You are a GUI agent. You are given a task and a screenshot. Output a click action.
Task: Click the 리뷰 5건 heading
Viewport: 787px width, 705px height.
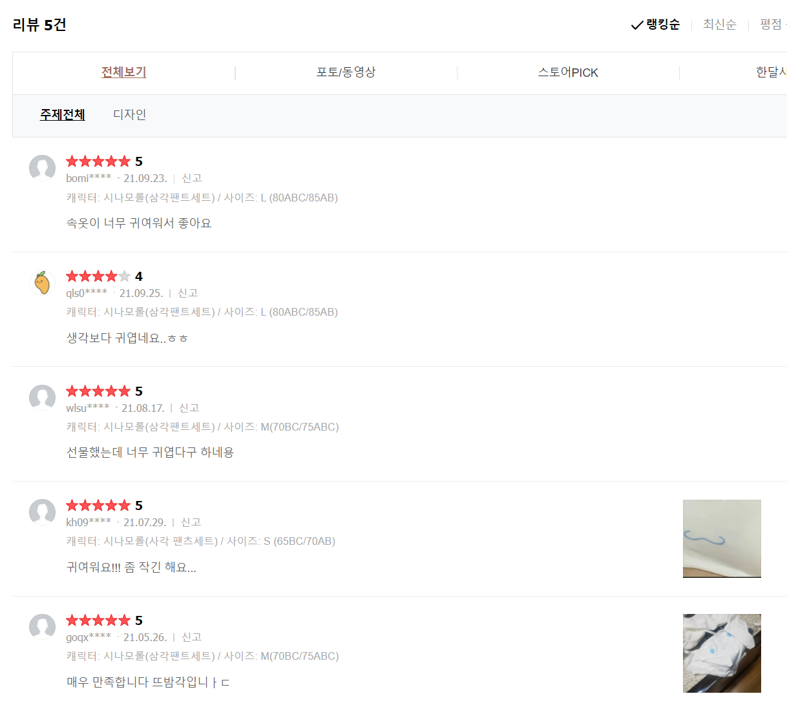click(39, 25)
